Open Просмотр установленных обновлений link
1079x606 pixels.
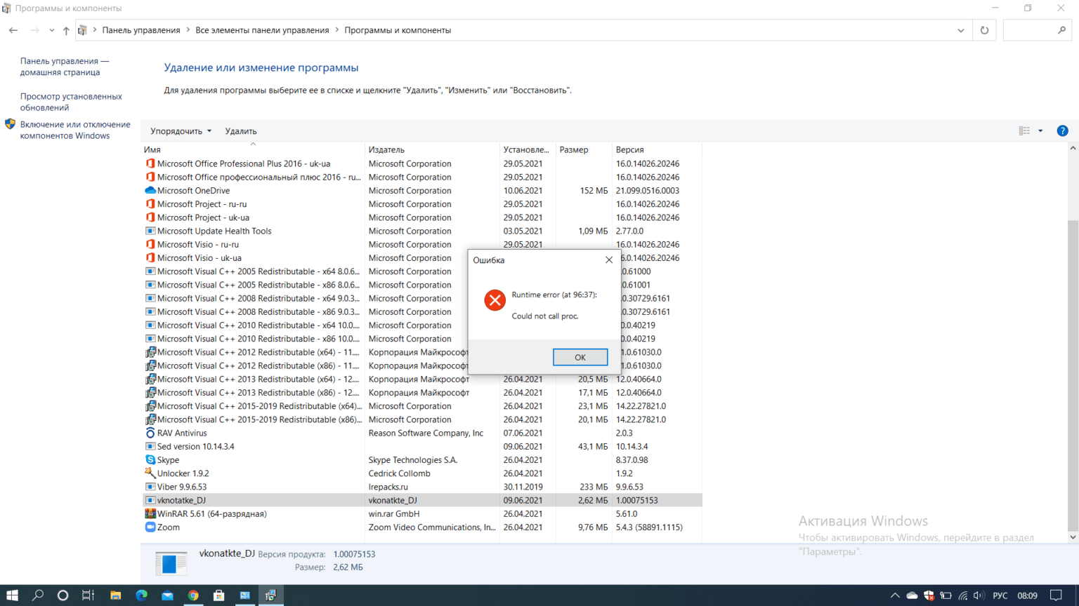click(x=71, y=102)
